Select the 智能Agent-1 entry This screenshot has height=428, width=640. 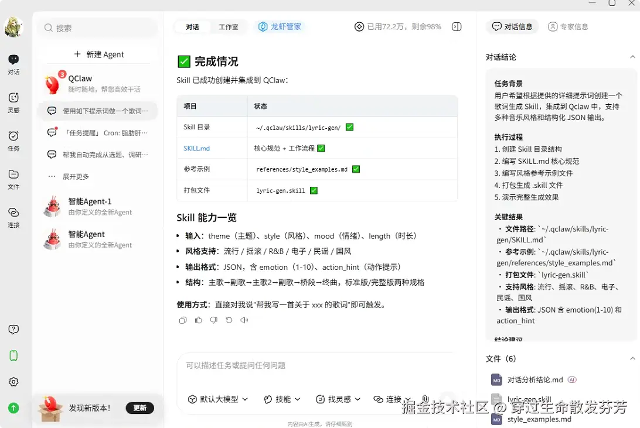pos(98,206)
